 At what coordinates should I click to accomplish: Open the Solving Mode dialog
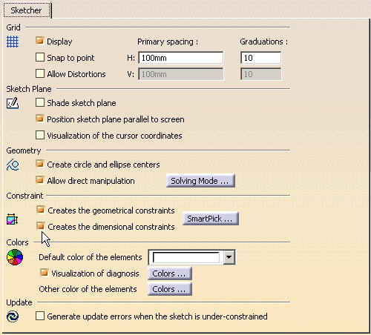click(x=200, y=181)
